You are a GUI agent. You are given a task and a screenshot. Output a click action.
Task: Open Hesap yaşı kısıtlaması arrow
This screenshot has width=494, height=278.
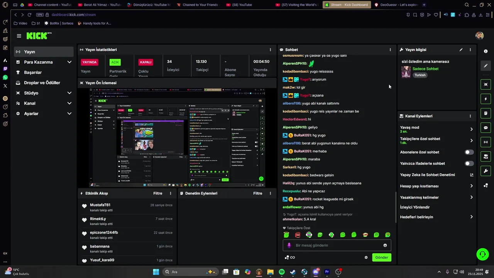point(471,186)
